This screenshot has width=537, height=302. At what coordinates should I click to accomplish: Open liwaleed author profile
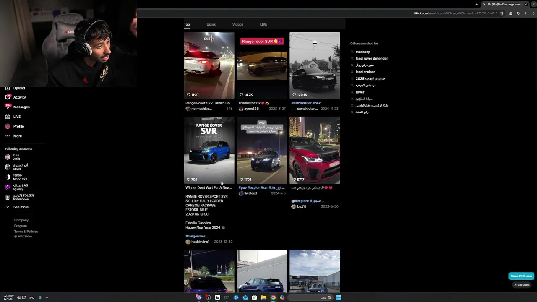point(248,193)
